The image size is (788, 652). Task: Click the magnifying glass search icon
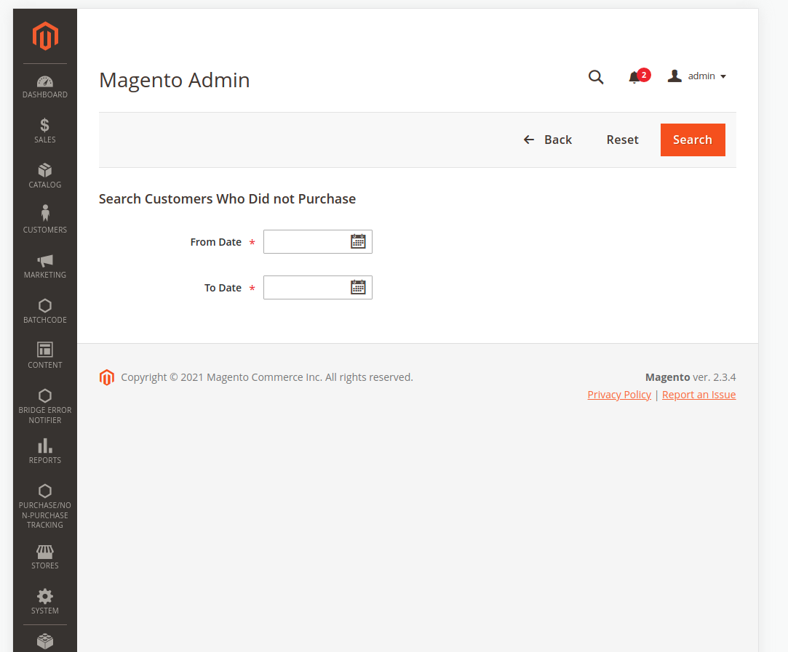coord(596,77)
